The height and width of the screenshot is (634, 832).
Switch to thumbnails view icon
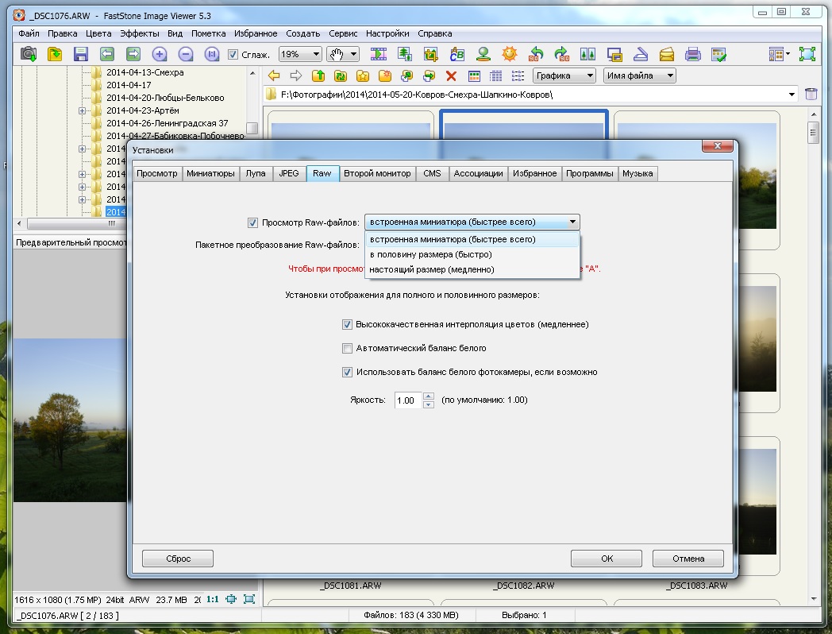tap(474, 76)
